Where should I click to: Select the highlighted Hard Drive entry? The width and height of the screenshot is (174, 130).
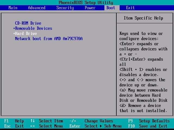[x=26, y=33]
